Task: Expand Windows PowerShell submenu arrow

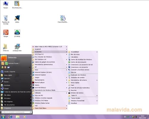Action: 97,101
